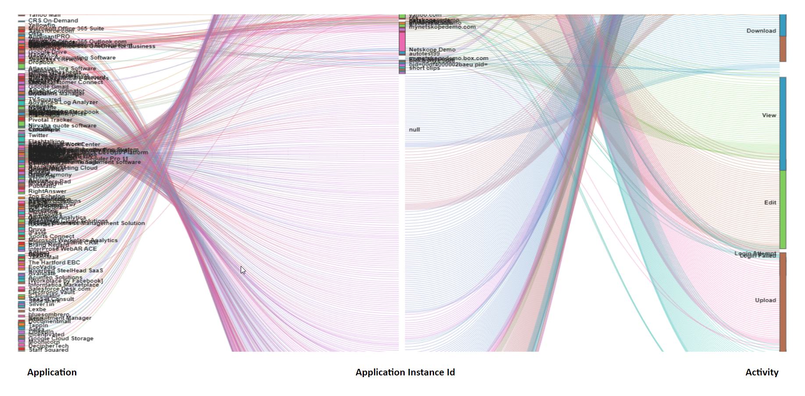Click the blue View activity bar
Screen dimensions: 805x396
pyautogui.click(x=783, y=123)
